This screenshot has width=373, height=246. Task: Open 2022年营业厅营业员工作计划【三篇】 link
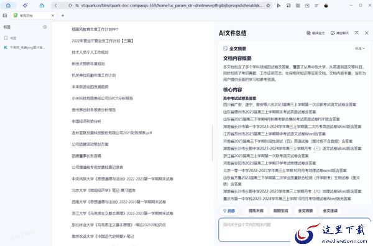click(103, 41)
